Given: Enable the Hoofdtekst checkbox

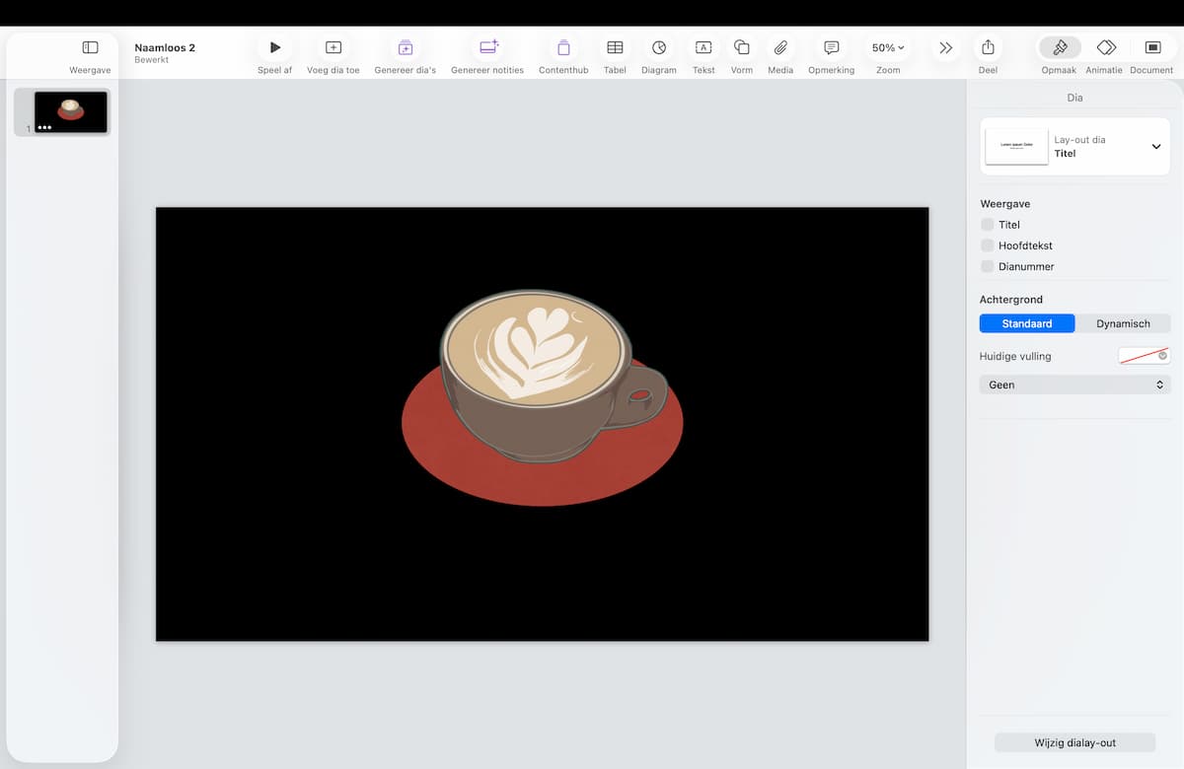Looking at the screenshot, I should [988, 245].
